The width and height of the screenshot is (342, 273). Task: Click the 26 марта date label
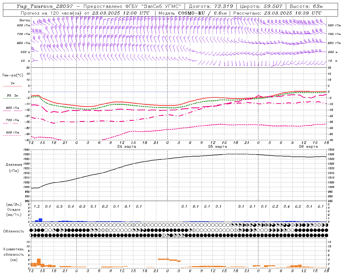308,147
